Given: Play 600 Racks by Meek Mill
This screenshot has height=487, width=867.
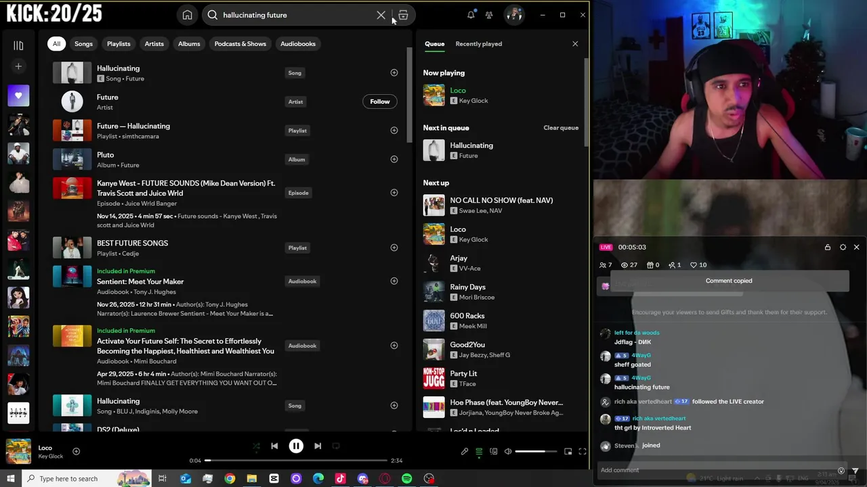Looking at the screenshot, I should click(501, 321).
